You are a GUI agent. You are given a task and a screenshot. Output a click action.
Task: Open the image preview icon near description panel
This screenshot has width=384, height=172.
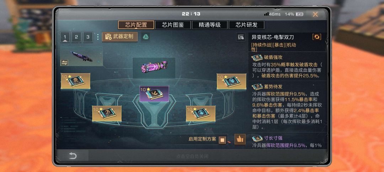tap(241, 37)
